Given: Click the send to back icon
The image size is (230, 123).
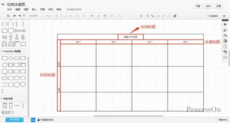Looking at the screenshot, I should pos(153,16).
